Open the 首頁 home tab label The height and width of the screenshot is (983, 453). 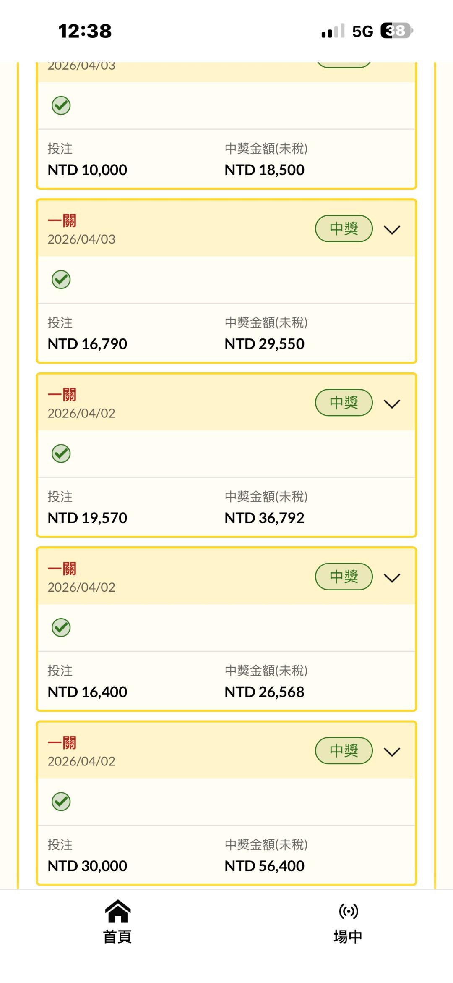coord(118,936)
